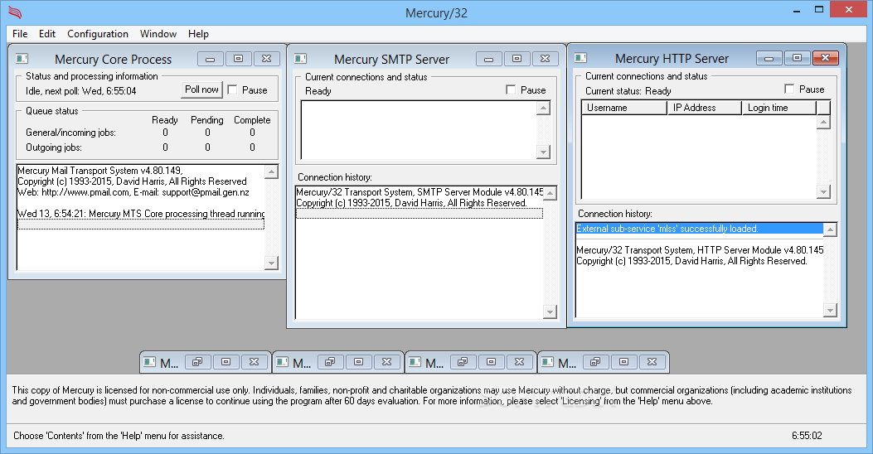Click system icon of fourth minimized M... window
873x454 pixels.
(x=548, y=362)
